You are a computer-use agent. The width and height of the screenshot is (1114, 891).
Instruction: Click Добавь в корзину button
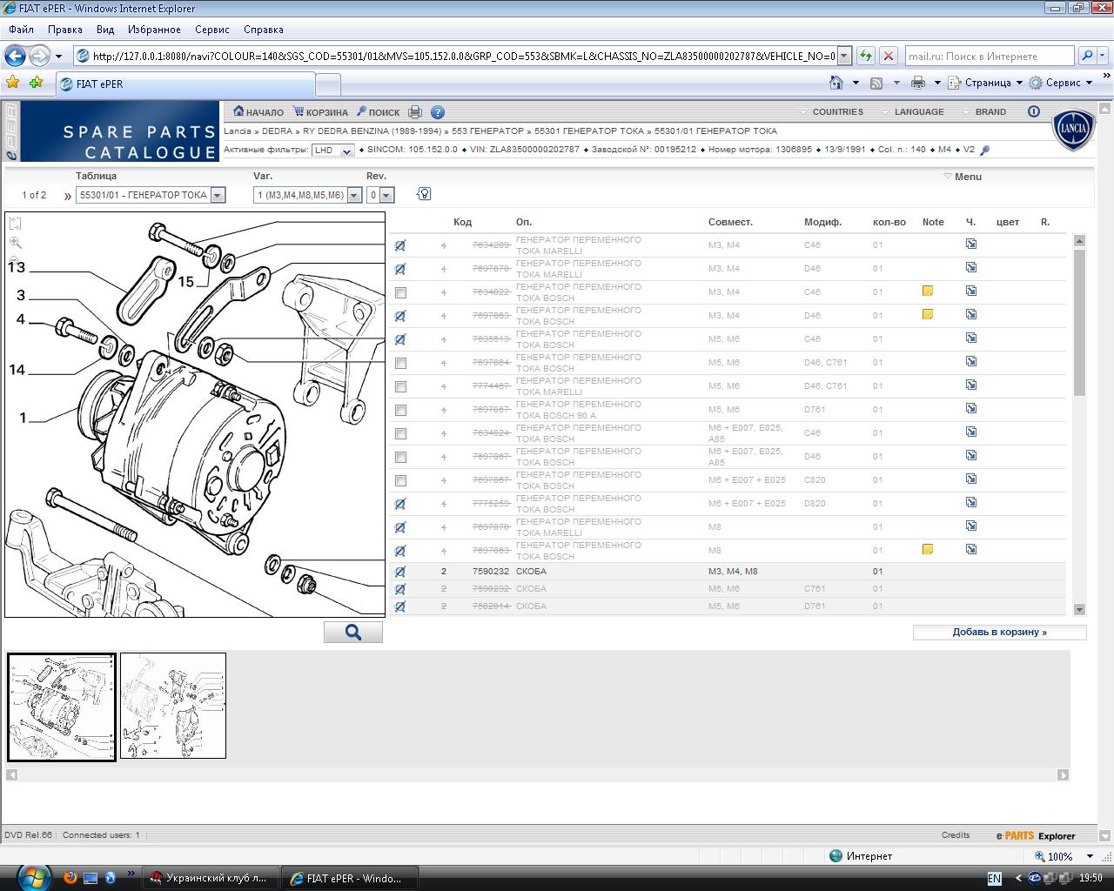(x=999, y=633)
